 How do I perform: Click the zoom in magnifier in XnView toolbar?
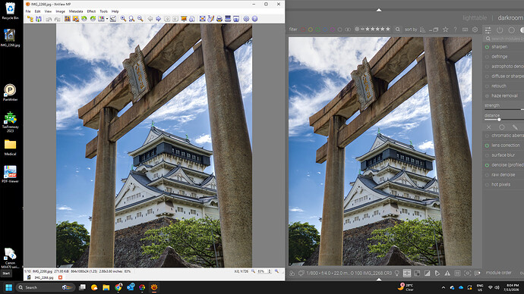[123, 19]
